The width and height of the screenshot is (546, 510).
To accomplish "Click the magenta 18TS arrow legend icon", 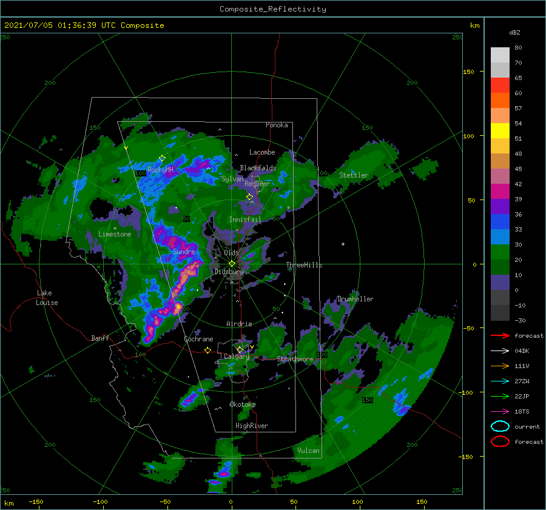I will pos(500,412).
